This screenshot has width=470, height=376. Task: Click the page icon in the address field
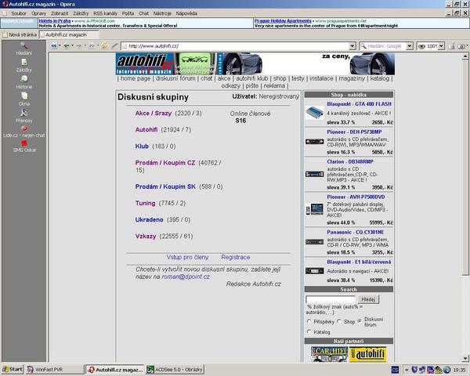[125, 46]
